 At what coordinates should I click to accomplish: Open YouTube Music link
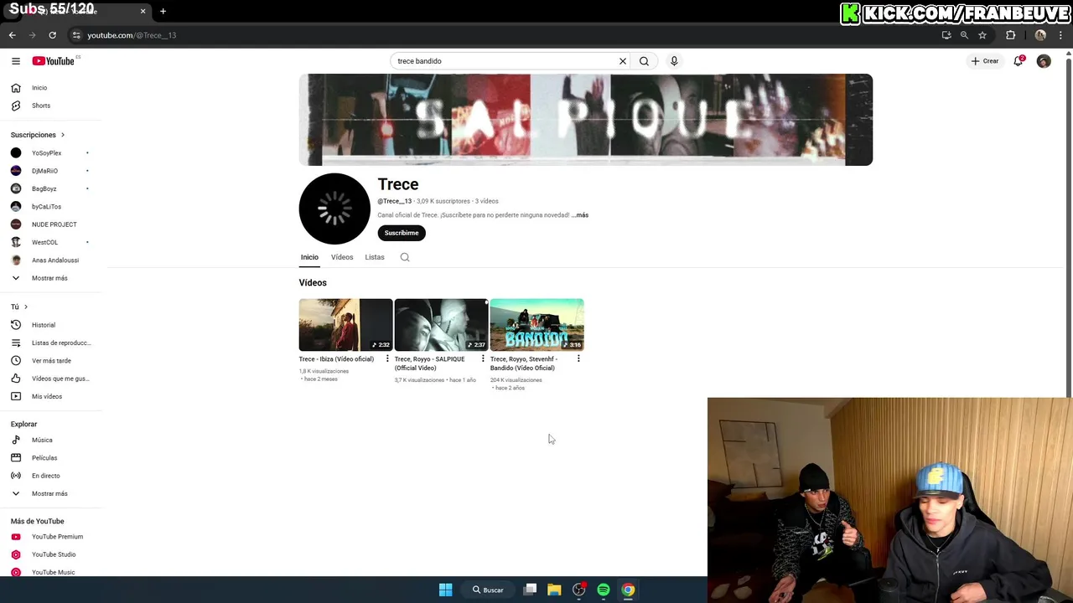52,572
